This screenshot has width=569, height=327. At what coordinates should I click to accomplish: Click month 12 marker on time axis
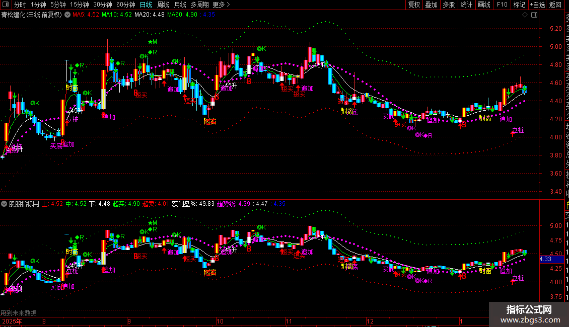click(370, 321)
